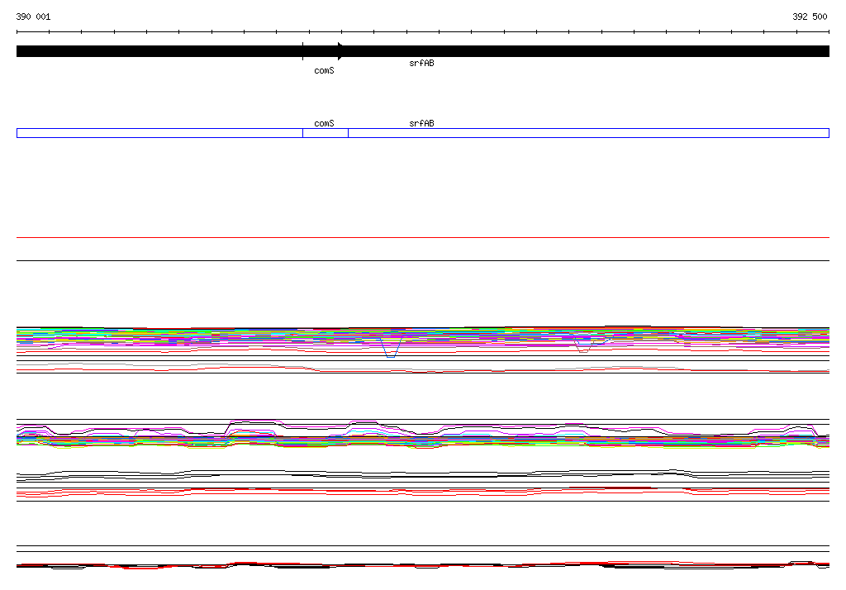Image resolution: width=846 pixels, height=590 pixels.
Task: Click the end coordinate label 392 500
Action: click(x=810, y=17)
